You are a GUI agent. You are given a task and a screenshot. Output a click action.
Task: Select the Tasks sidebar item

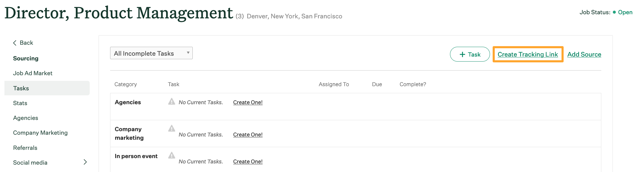(21, 88)
